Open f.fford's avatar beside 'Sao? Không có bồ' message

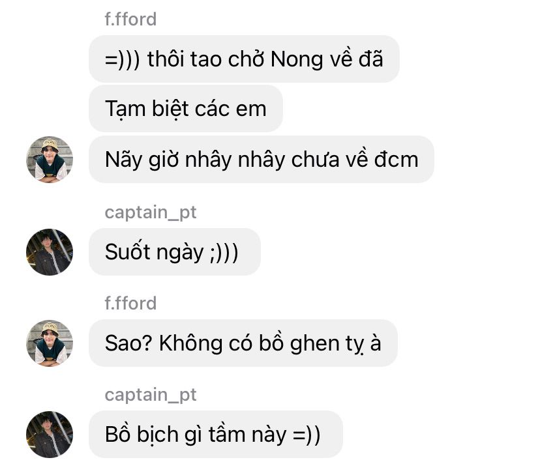(x=50, y=343)
